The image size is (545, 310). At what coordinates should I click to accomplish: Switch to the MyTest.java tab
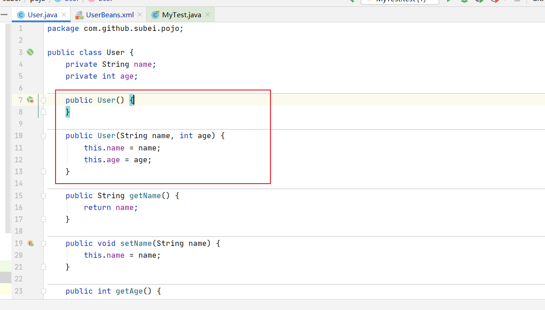(181, 15)
